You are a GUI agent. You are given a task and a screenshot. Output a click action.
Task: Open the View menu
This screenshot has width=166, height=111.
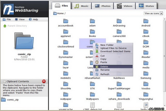[x=20, y=19]
